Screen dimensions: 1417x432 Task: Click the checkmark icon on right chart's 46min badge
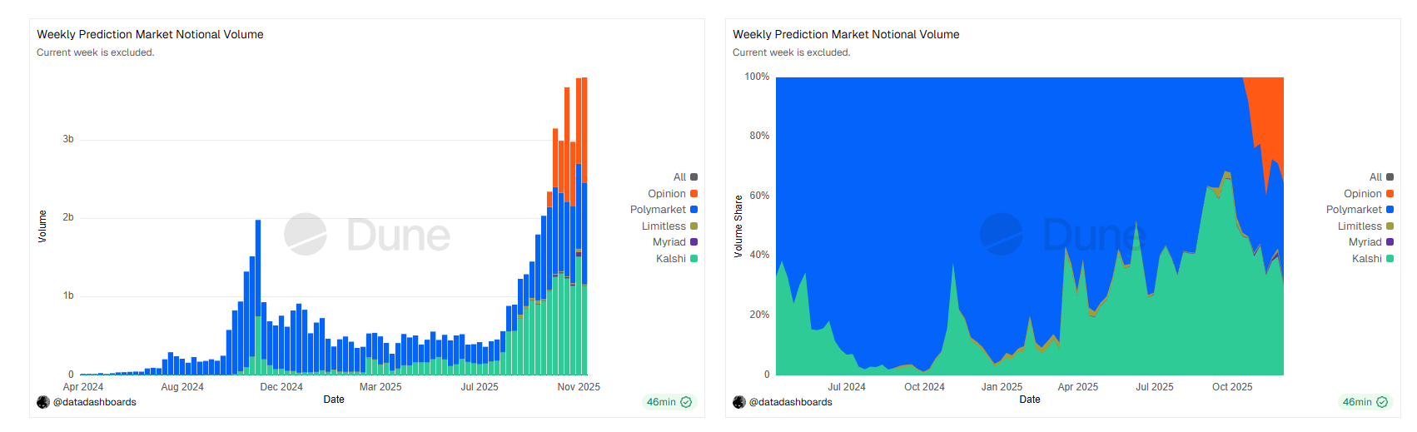tap(1382, 402)
